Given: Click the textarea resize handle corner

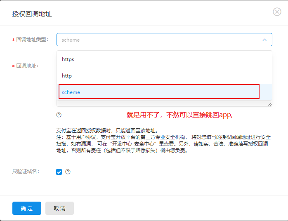Looking at the screenshot, I should [x=270, y=104].
